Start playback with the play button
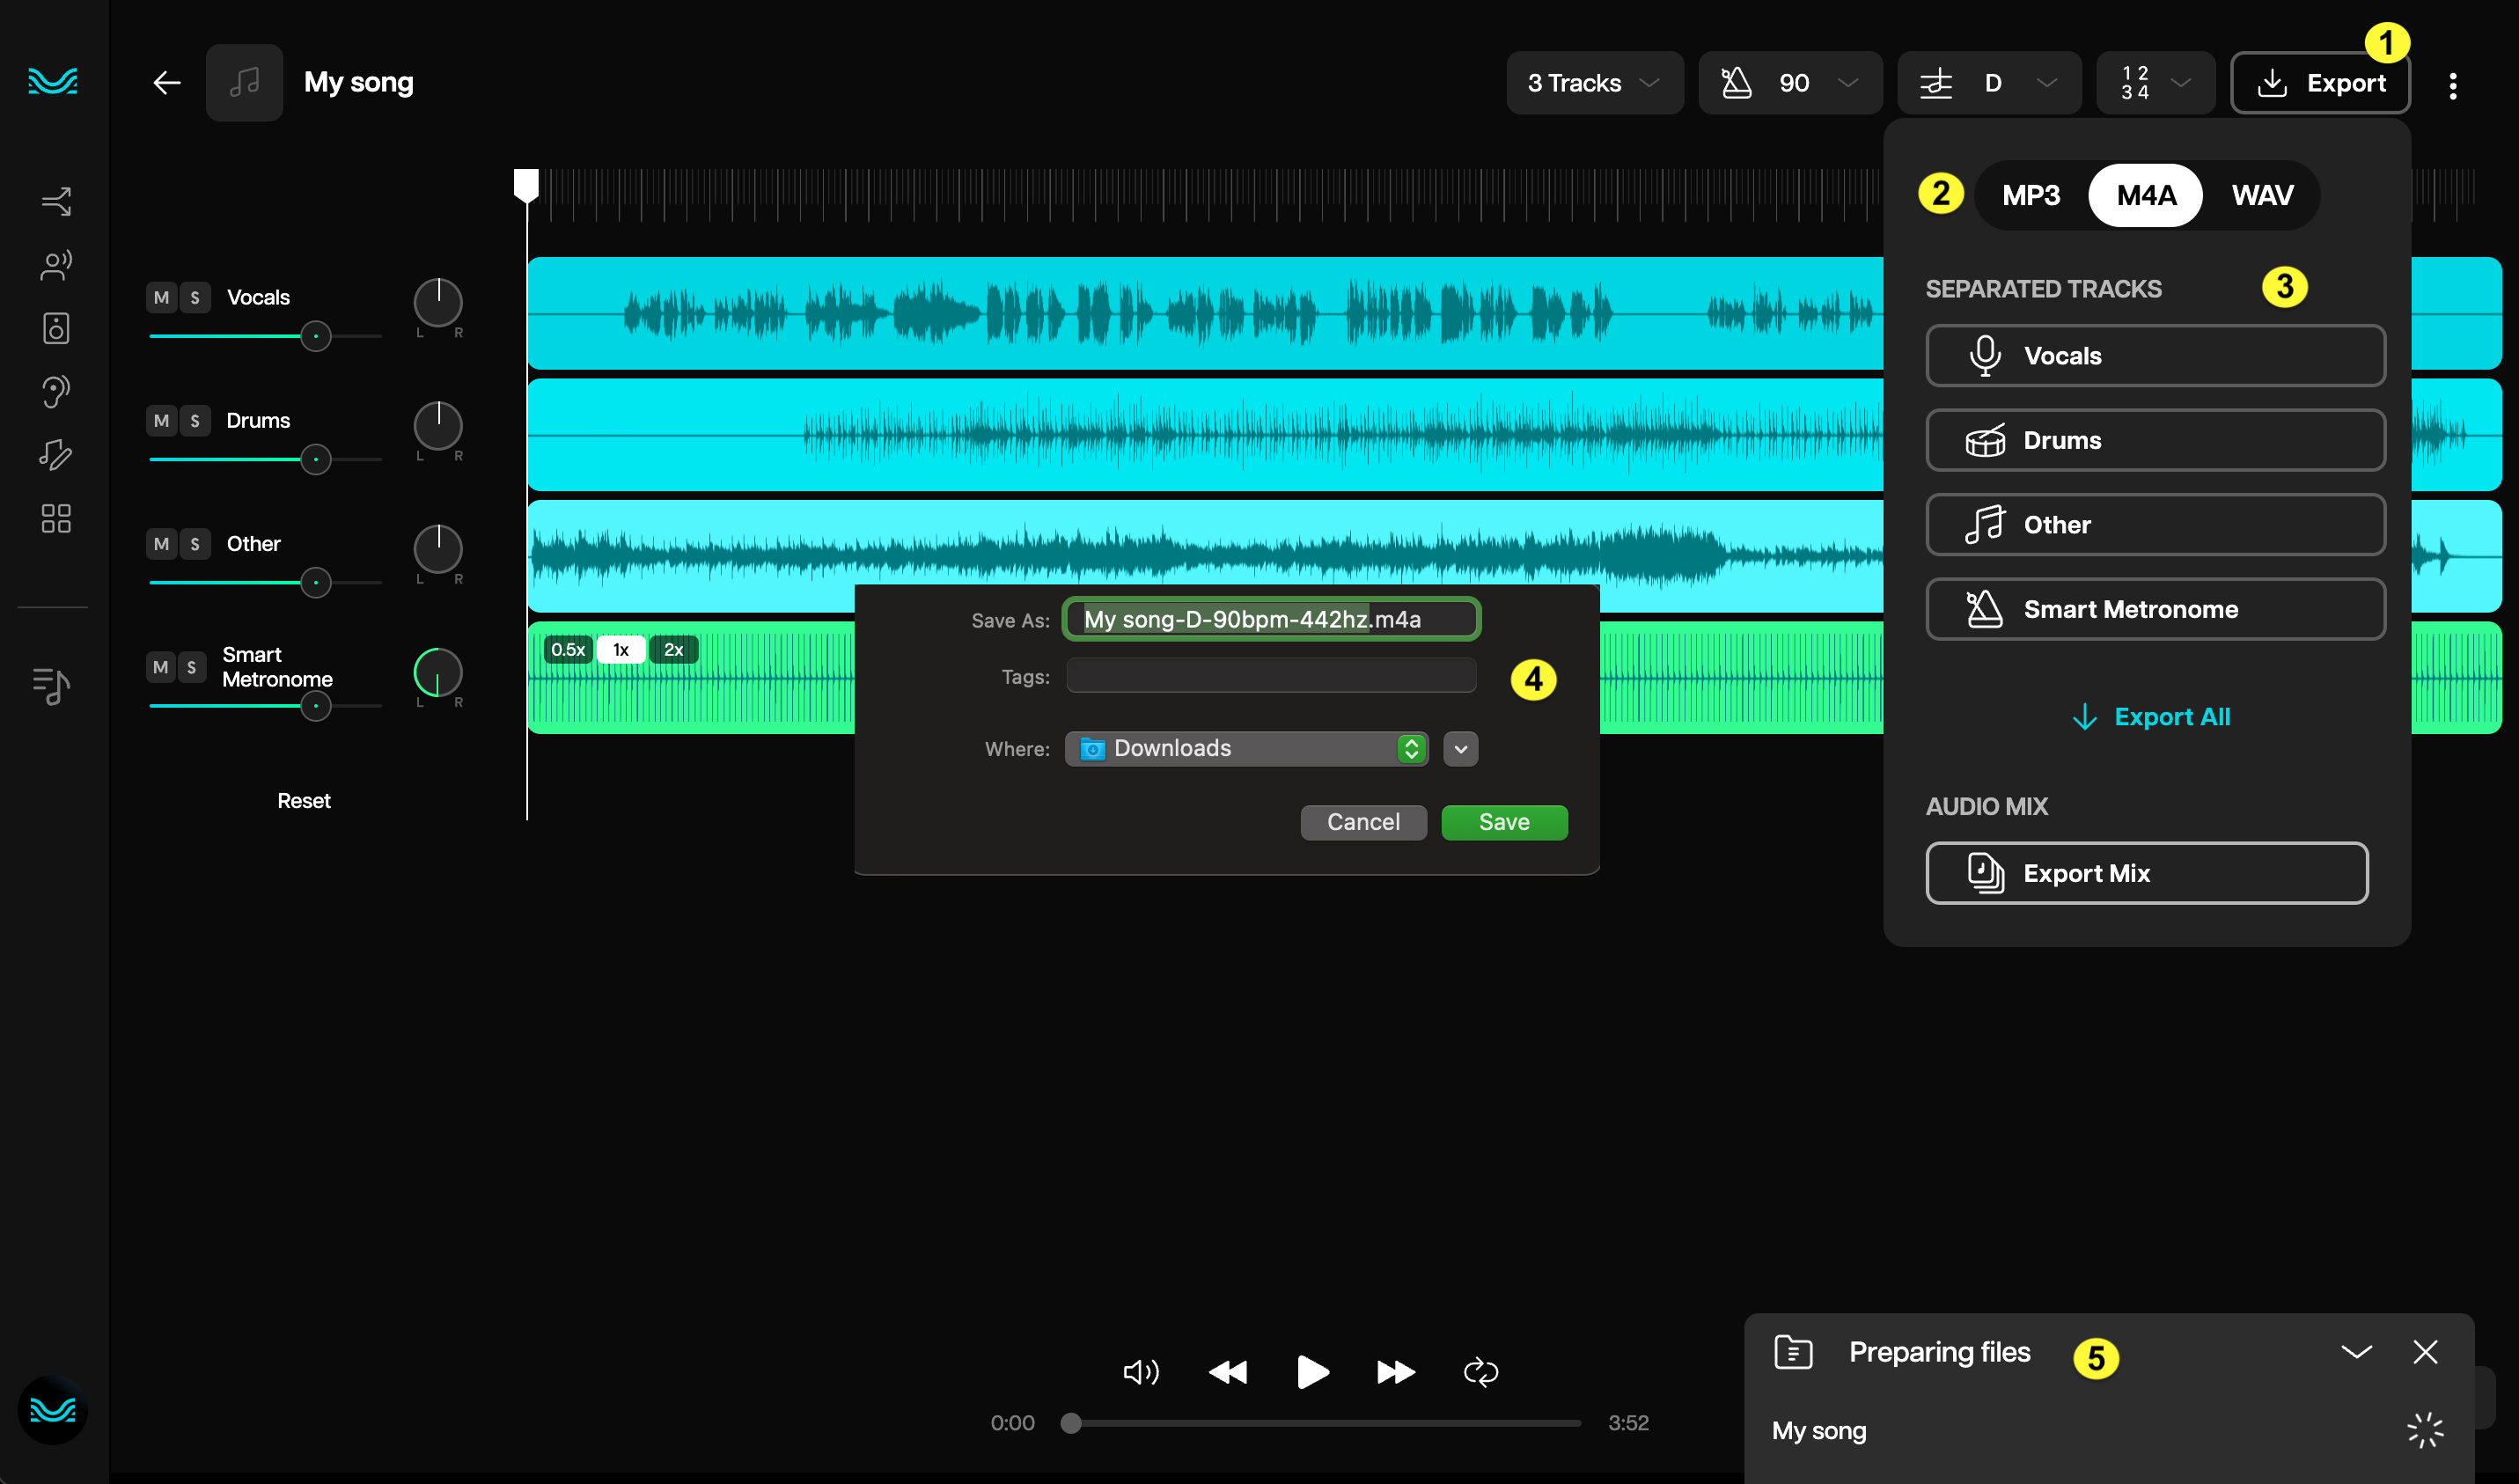The height and width of the screenshot is (1484, 2519). [x=1312, y=1372]
